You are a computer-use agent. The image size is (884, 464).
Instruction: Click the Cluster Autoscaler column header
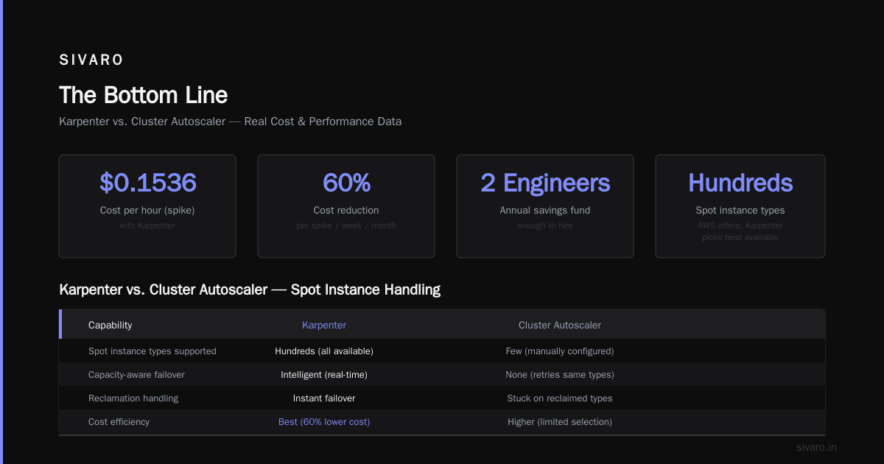pyautogui.click(x=560, y=325)
